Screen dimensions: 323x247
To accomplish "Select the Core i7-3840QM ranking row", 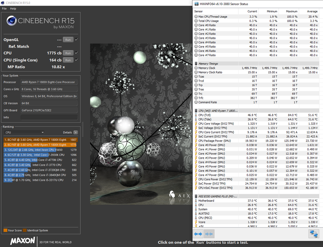I will [x=40, y=175].
